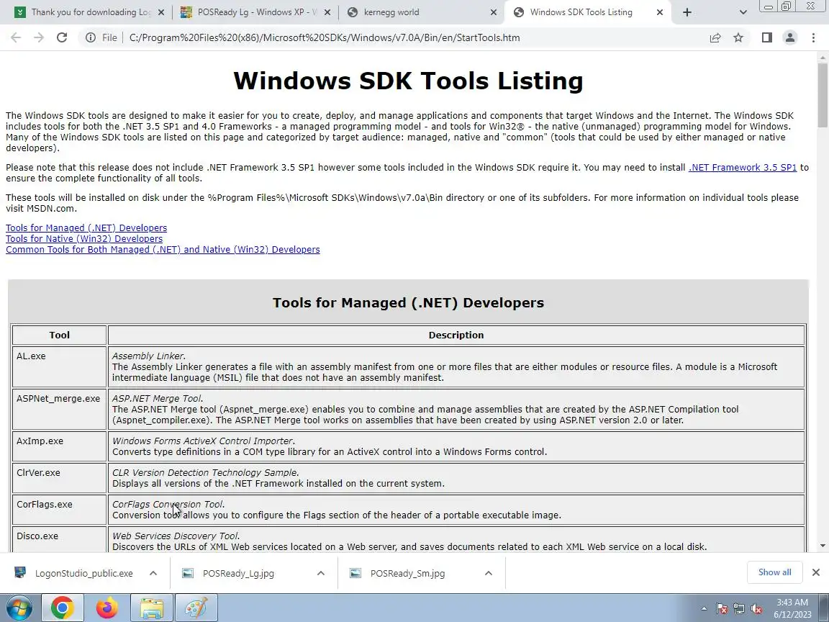This screenshot has width=829, height=622.
Task: Open the Chrome profile avatar
Action: (x=790, y=37)
